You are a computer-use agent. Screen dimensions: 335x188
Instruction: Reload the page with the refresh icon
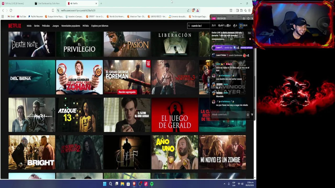point(11,10)
